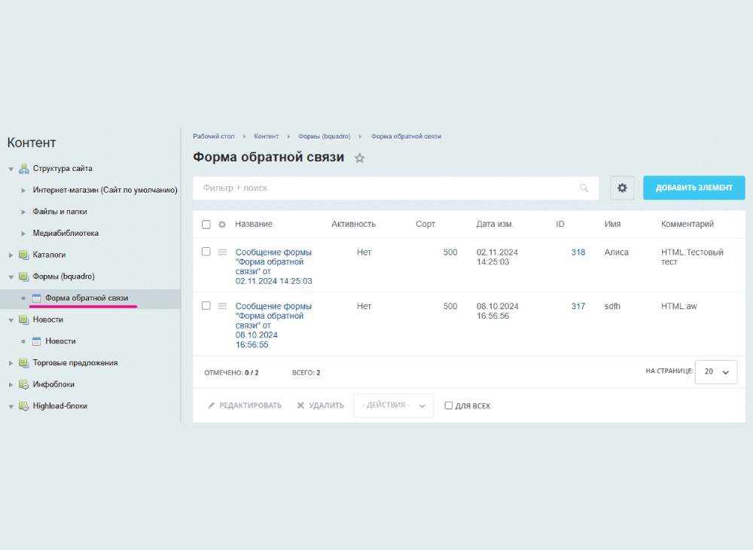The width and height of the screenshot is (753, 550).
Task: Toggle the Для всех checkbox
Action: pyautogui.click(x=449, y=406)
